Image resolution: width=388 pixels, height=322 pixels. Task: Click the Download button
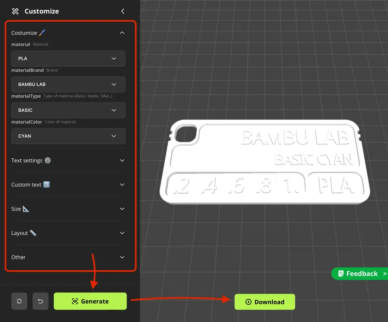pyautogui.click(x=265, y=302)
